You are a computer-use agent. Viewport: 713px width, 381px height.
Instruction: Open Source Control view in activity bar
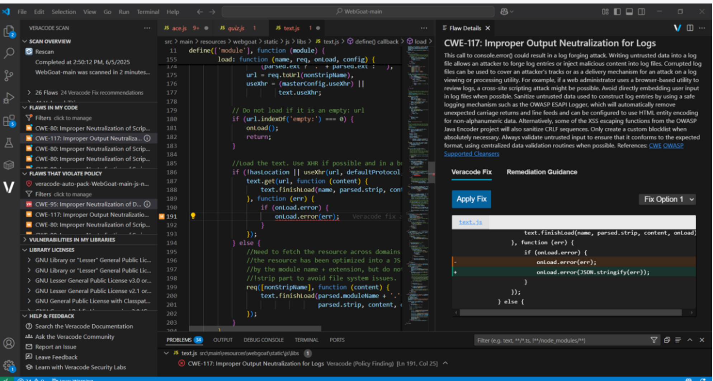point(9,75)
